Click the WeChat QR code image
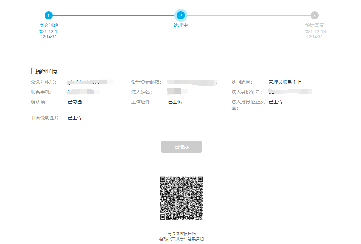 (182, 198)
